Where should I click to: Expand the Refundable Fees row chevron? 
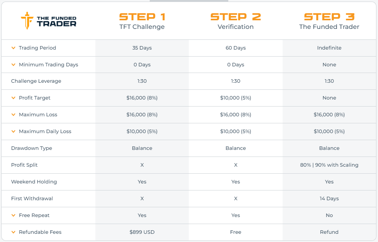(14, 232)
